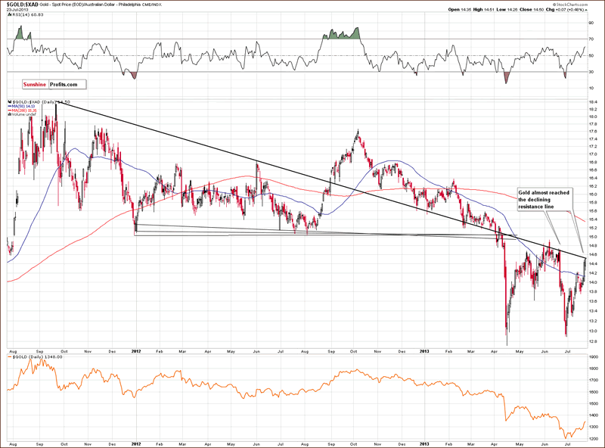Click the MA(200) red legend entry

[x=25, y=111]
